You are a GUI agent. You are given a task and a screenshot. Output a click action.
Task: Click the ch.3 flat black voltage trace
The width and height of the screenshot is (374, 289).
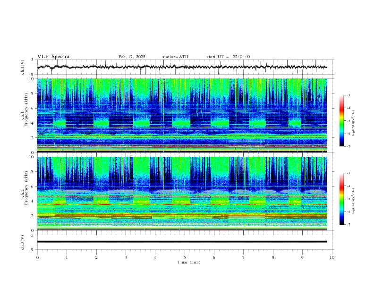coord(182,242)
